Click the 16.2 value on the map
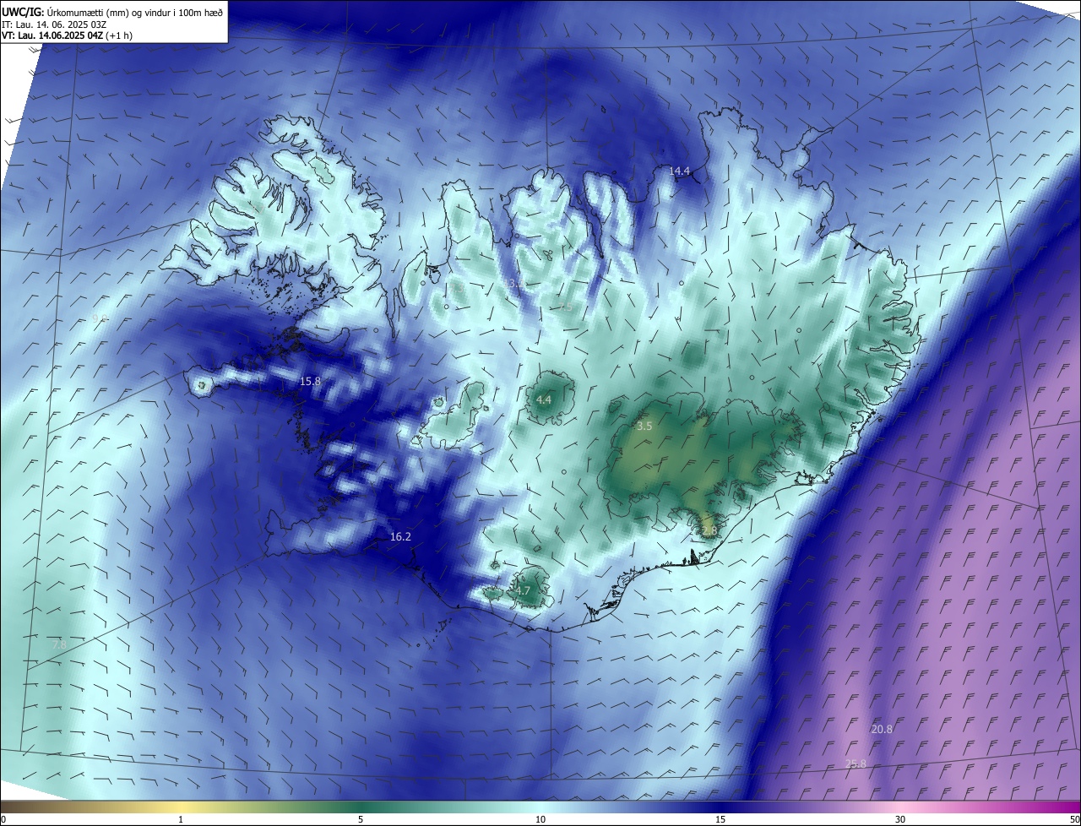This screenshot has width=1081, height=826. pos(400,537)
